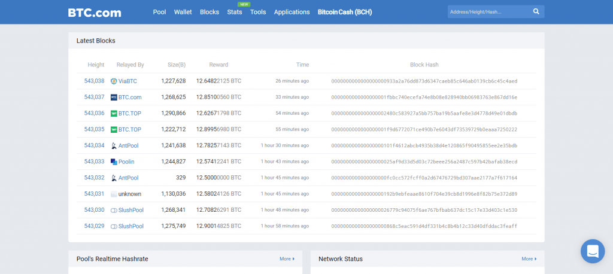Switch to Bitcoin Cash (BCH)
The width and height of the screenshot is (613, 274).
[345, 12]
